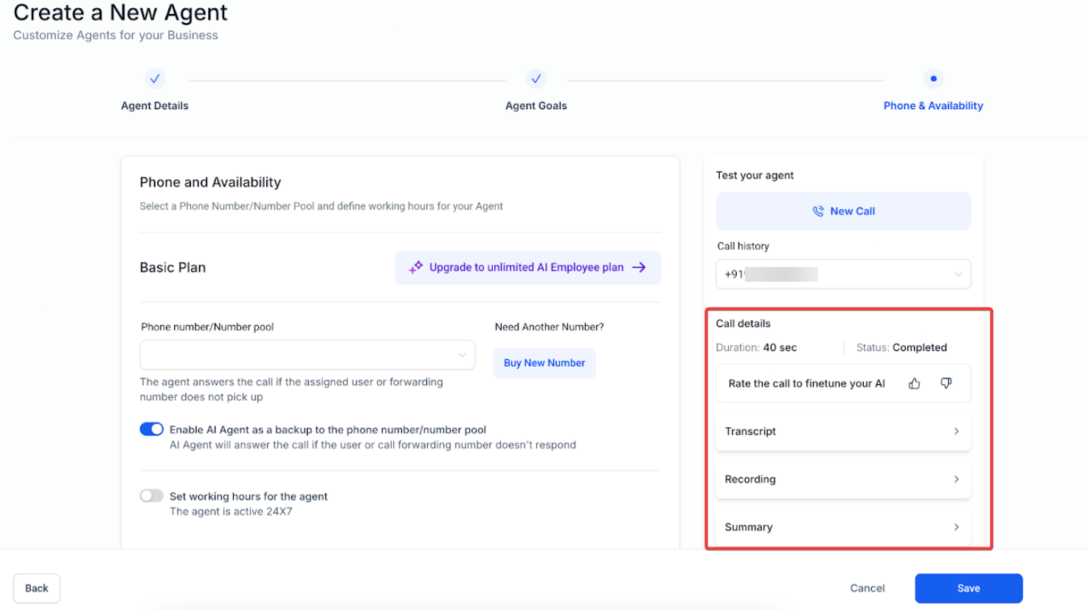Click the phone icon in New Call
Image resolution: width=1088 pixels, height=610 pixels.
coord(818,212)
